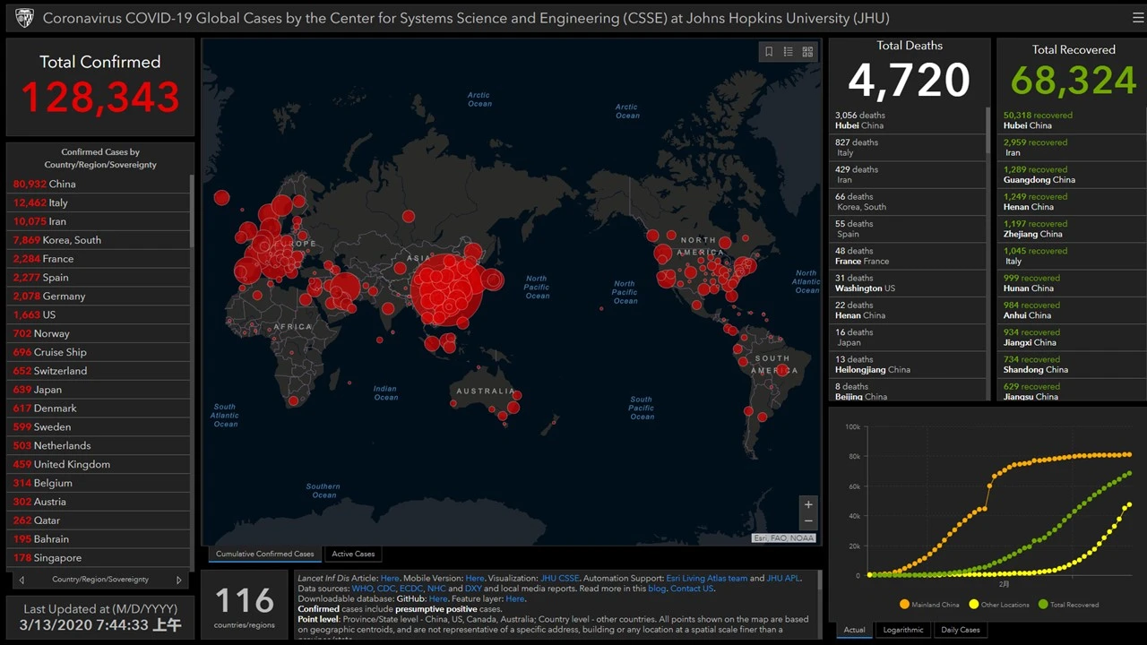This screenshot has width=1147, height=645.
Task: Open the basemap gallery grid
Action: (807, 52)
